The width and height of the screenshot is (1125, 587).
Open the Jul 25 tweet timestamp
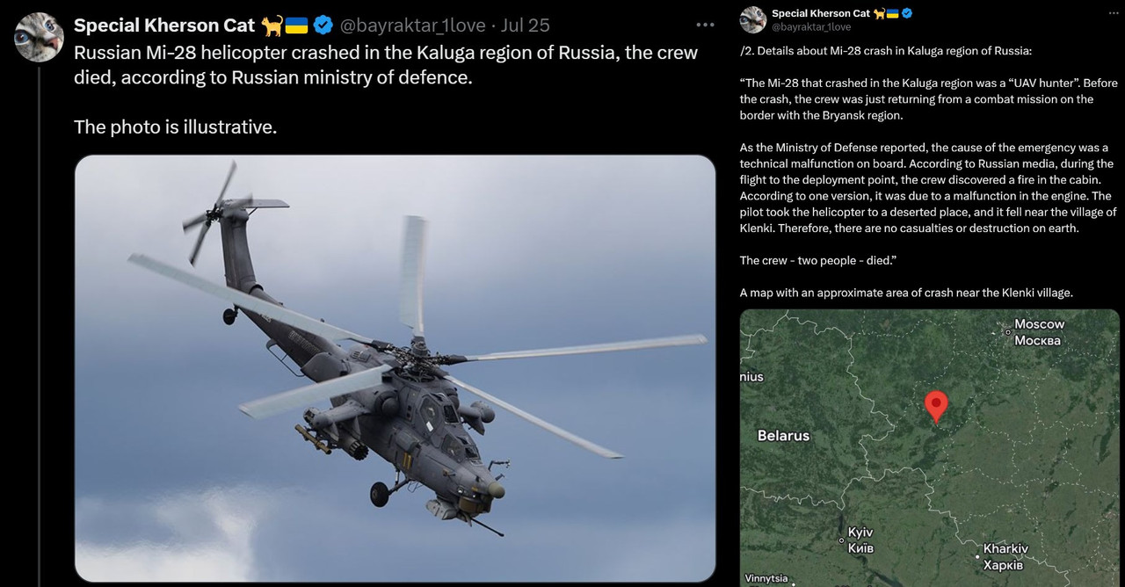pyautogui.click(x=525, y=25)
